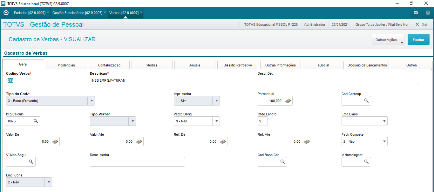
Task: Click the magnifier in Cod.Base Cor
Action: point(282,162)
